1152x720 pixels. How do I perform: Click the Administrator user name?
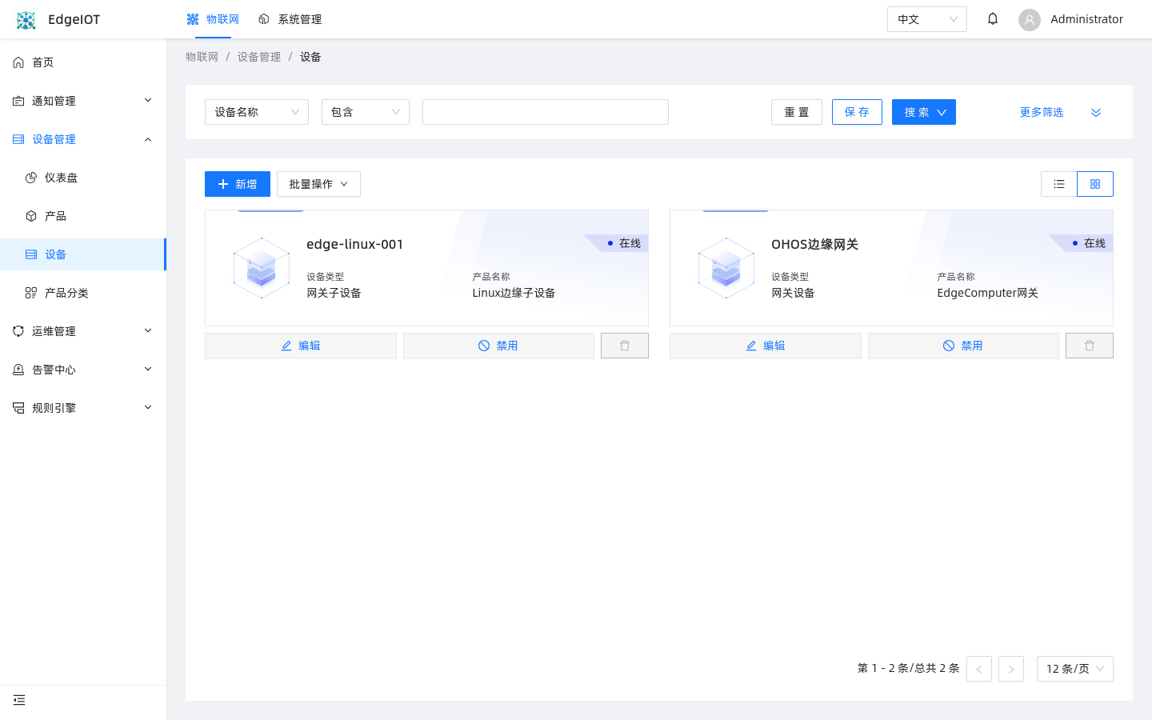pos(1086,19)
